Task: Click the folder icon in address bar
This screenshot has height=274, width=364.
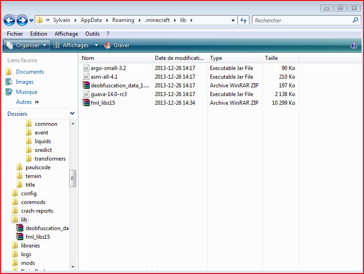Action: [x=39, y=20]
